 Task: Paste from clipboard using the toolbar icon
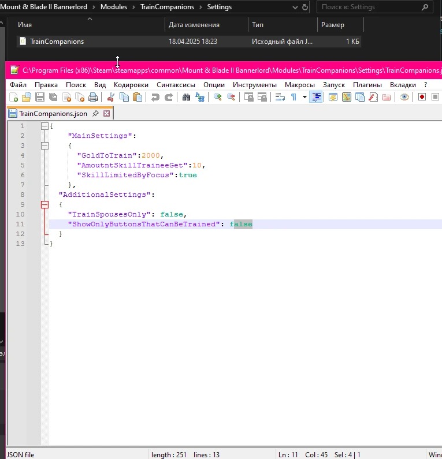pos(138,97)
